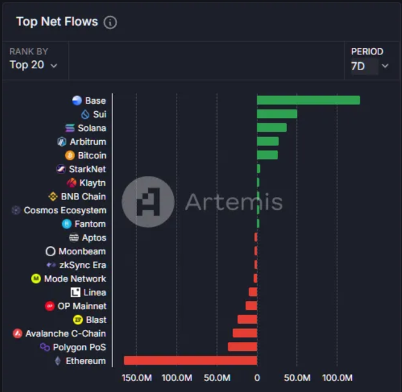Click the Cosmos Ecosystem label
Screen dimensions: 402x392
65,210
